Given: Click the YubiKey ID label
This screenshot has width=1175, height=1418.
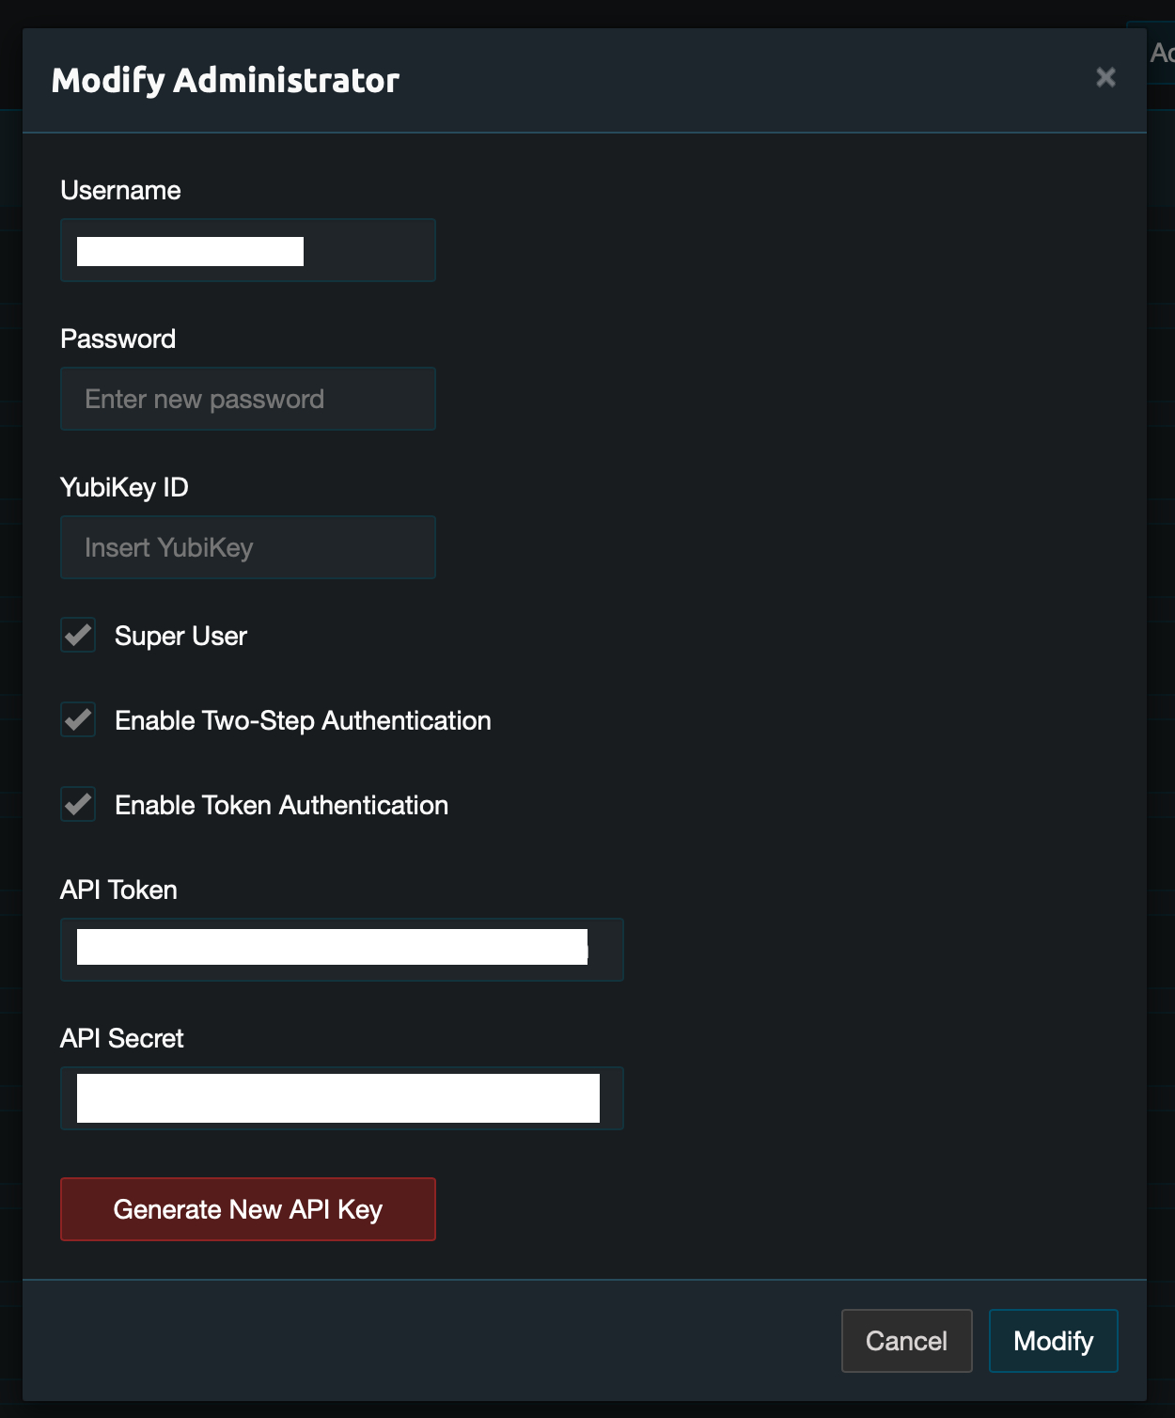Looking at the screenshot, I should click(124, 487).
